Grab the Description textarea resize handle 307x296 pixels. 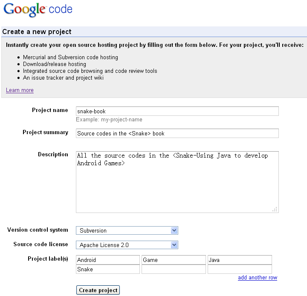275,209
